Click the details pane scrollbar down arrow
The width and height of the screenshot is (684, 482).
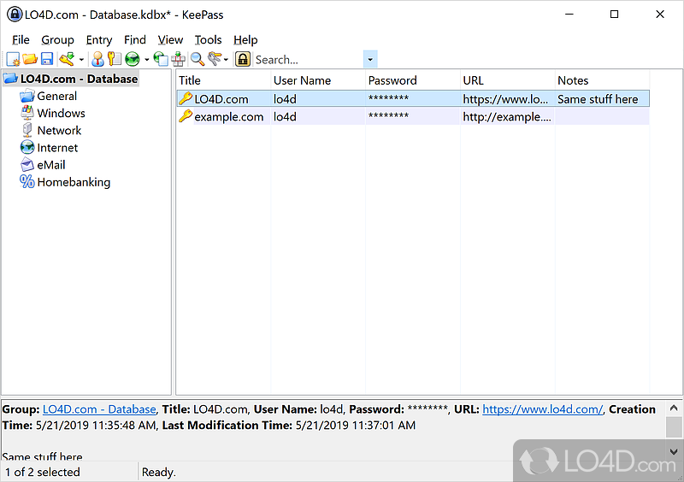point(675,452)
